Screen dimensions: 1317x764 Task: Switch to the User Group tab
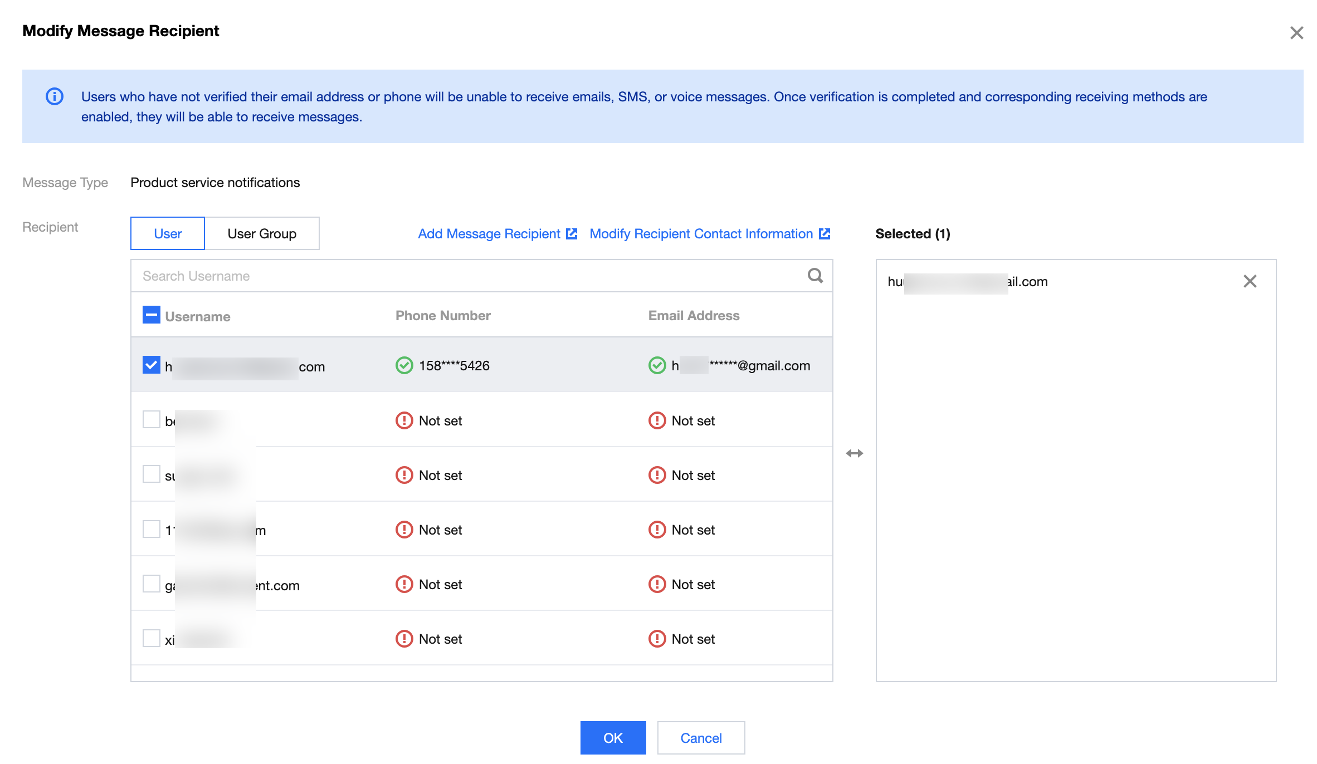pyautogui.click(x=262, y=234)
